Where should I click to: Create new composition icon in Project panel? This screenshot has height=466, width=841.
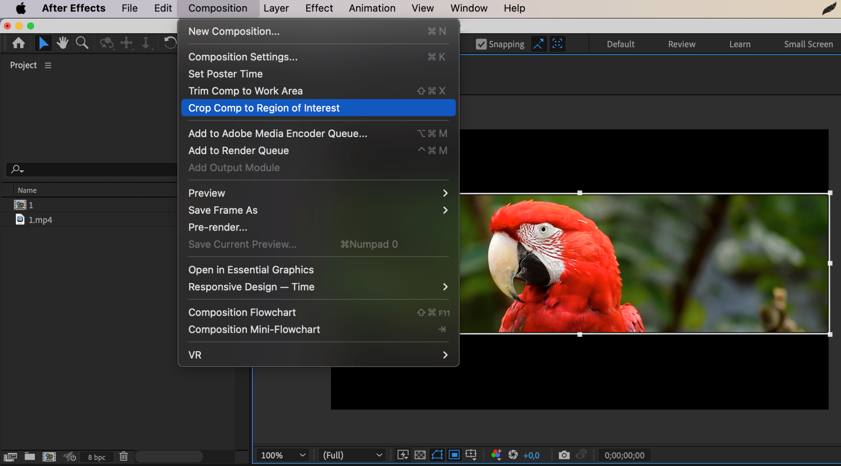pos(49,457)
